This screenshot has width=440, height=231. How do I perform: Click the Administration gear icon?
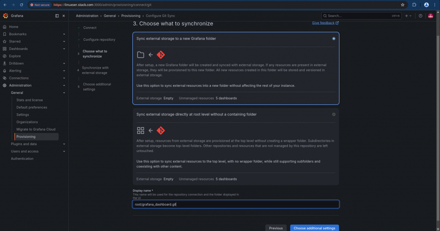[x=4, y=85]
